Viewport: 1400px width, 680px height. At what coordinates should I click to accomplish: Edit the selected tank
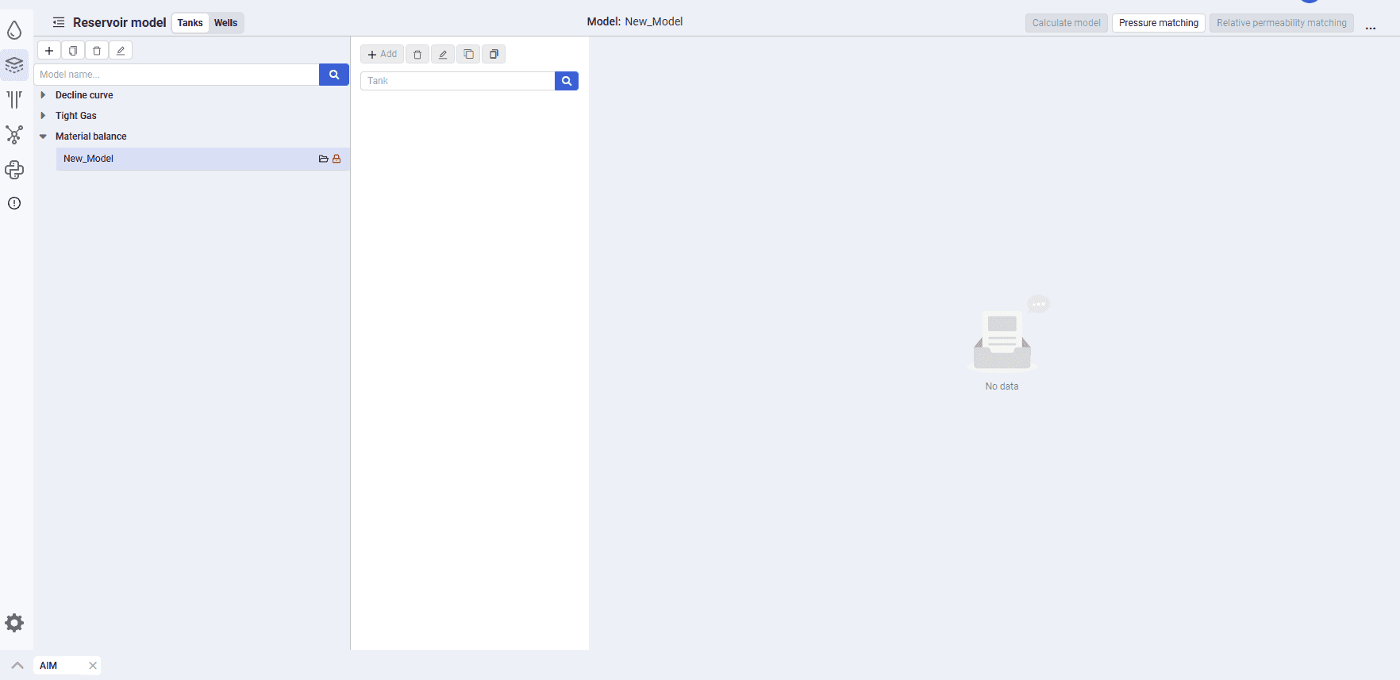point(443,54)
